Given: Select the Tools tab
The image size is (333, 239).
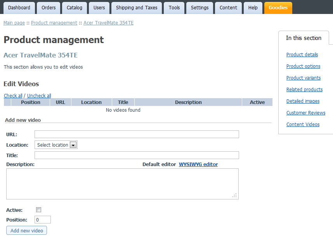Looking at the screenshot, I should point(174,8).
